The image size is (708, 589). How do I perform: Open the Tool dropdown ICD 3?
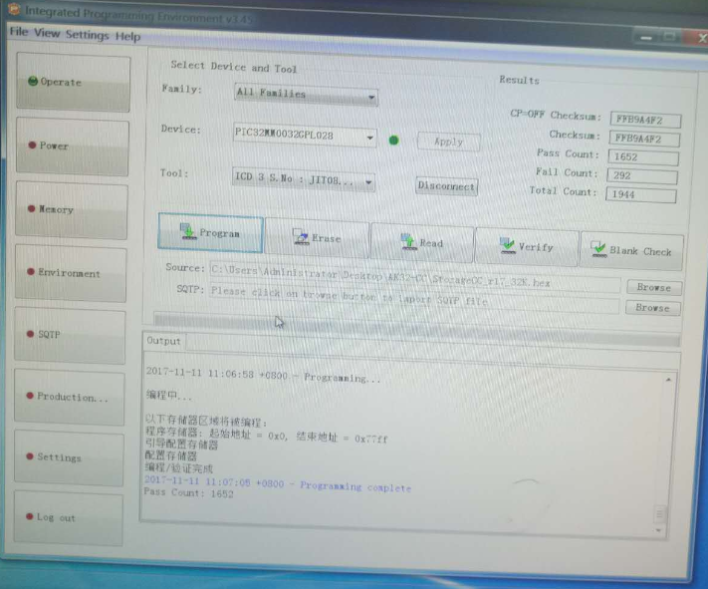(304, 179)
